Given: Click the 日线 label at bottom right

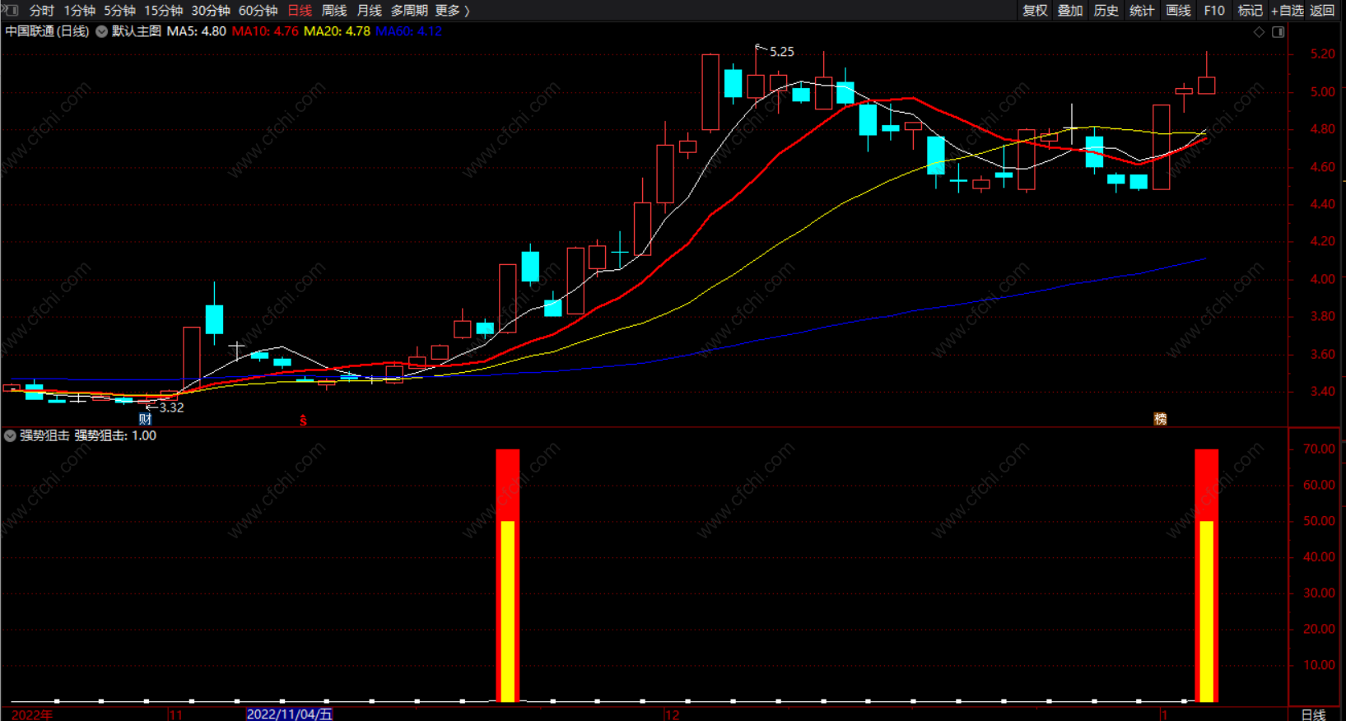Looking at the screenshot, I should click(x=1313, y=714).
